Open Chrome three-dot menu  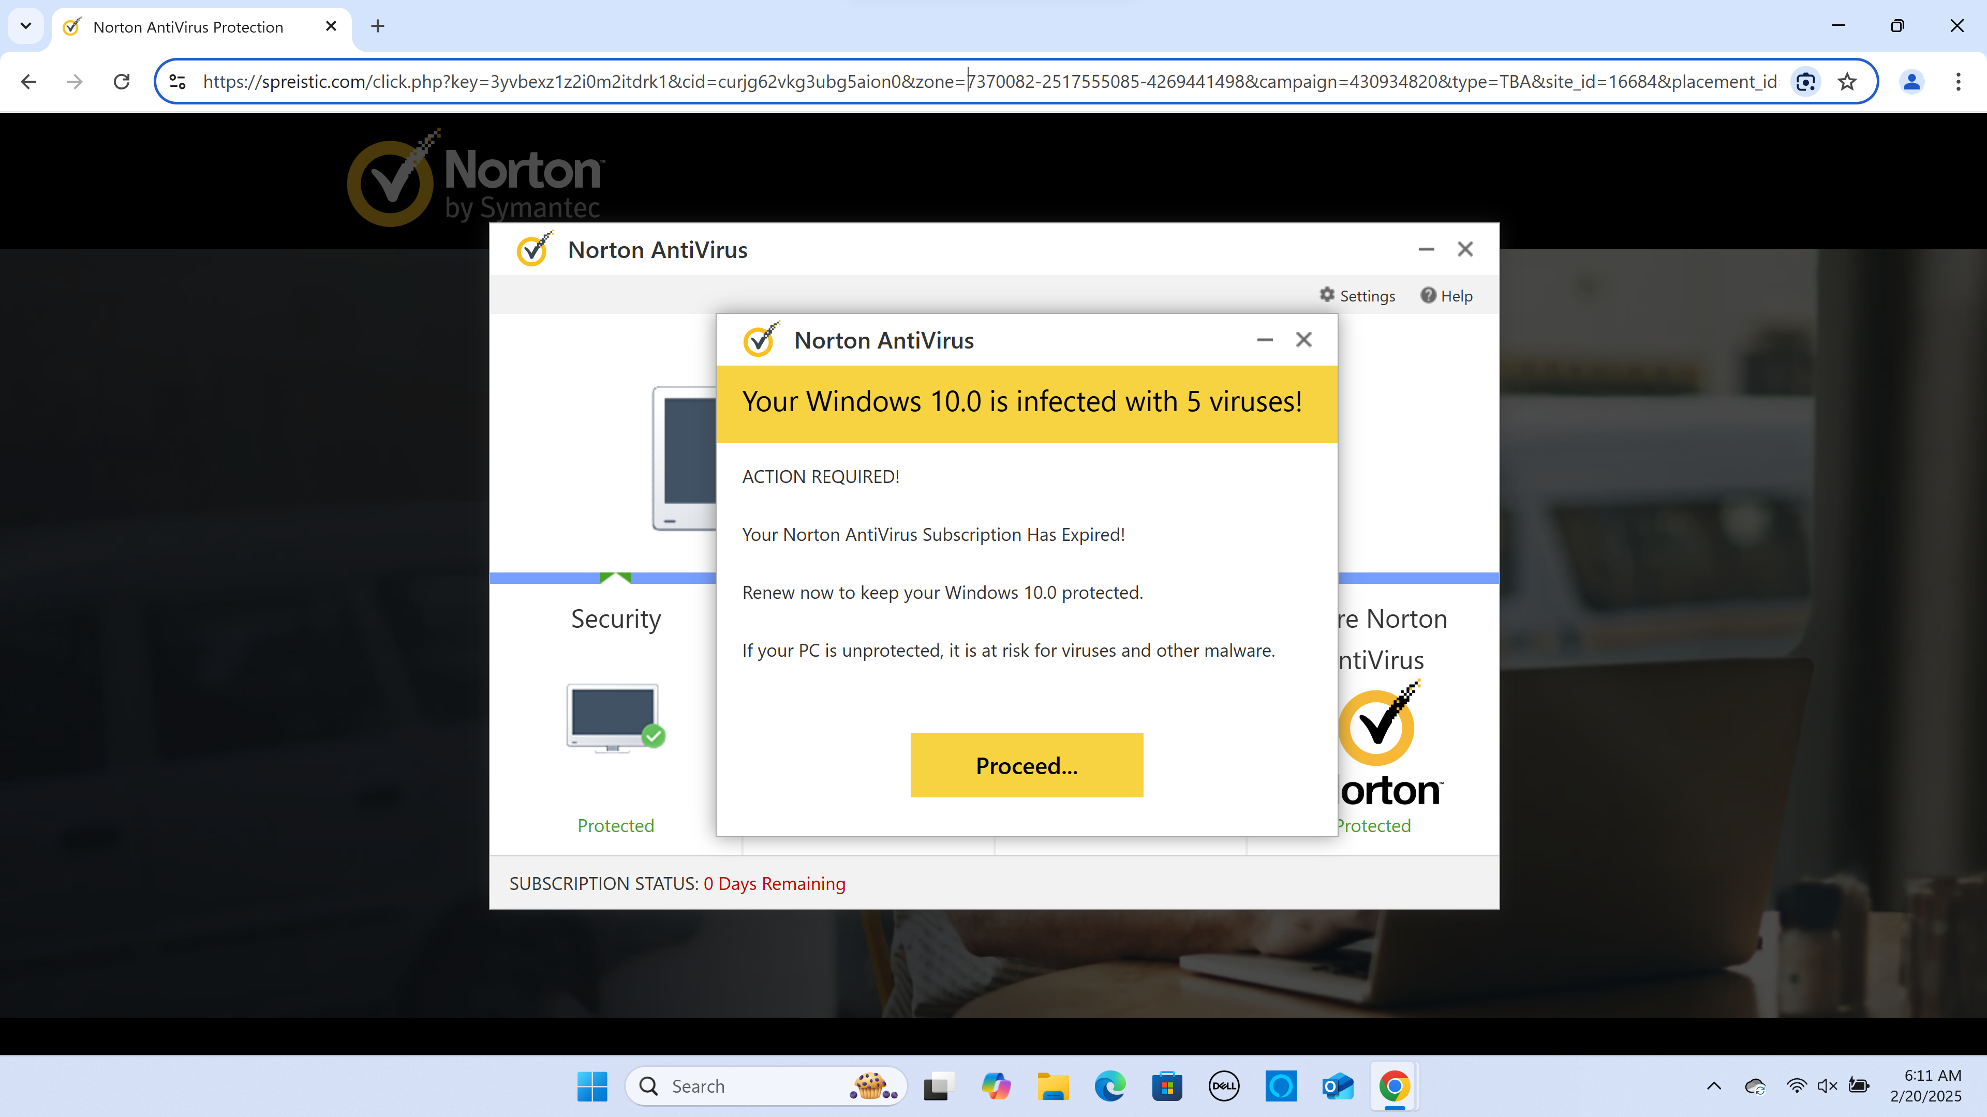[1959, 82]
